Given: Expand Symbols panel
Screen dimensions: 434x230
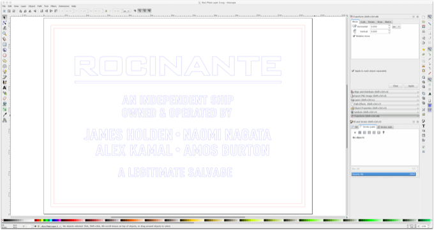Looking at the screenshot, I should pos(385,113).
